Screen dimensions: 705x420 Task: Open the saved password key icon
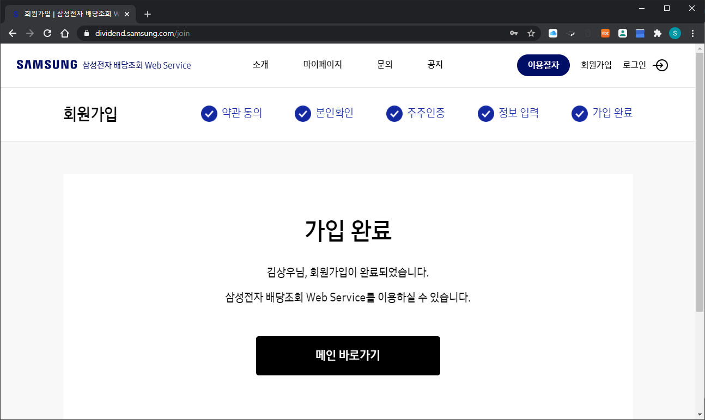point(514,33)
